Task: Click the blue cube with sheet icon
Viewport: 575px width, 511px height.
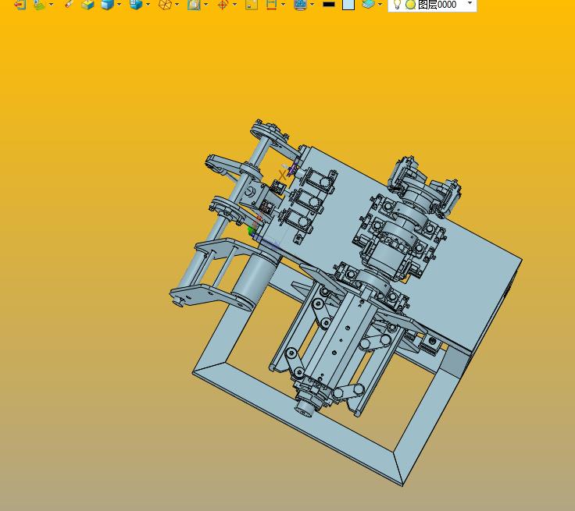Action: (x=136, y=5)
